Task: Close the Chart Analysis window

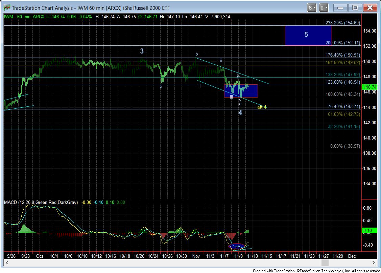Action: click(370, 7)
